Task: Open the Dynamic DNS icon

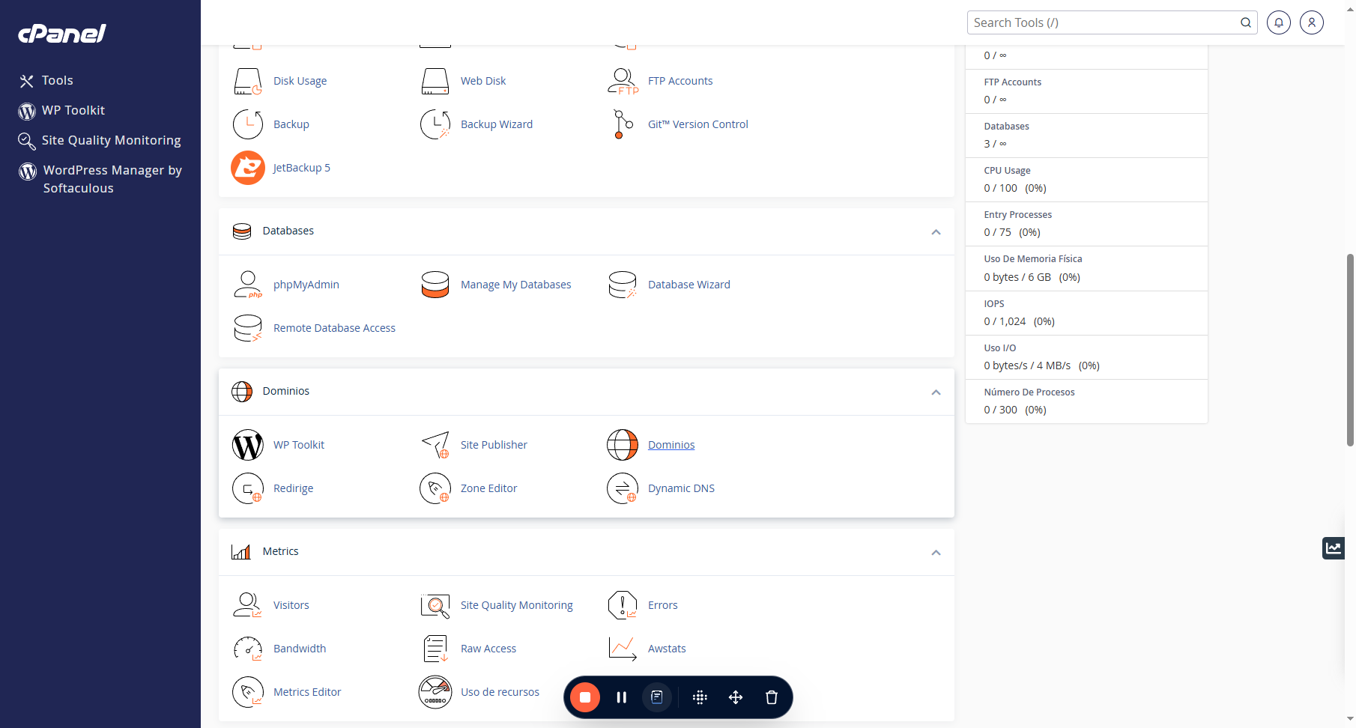Action: 623,488
